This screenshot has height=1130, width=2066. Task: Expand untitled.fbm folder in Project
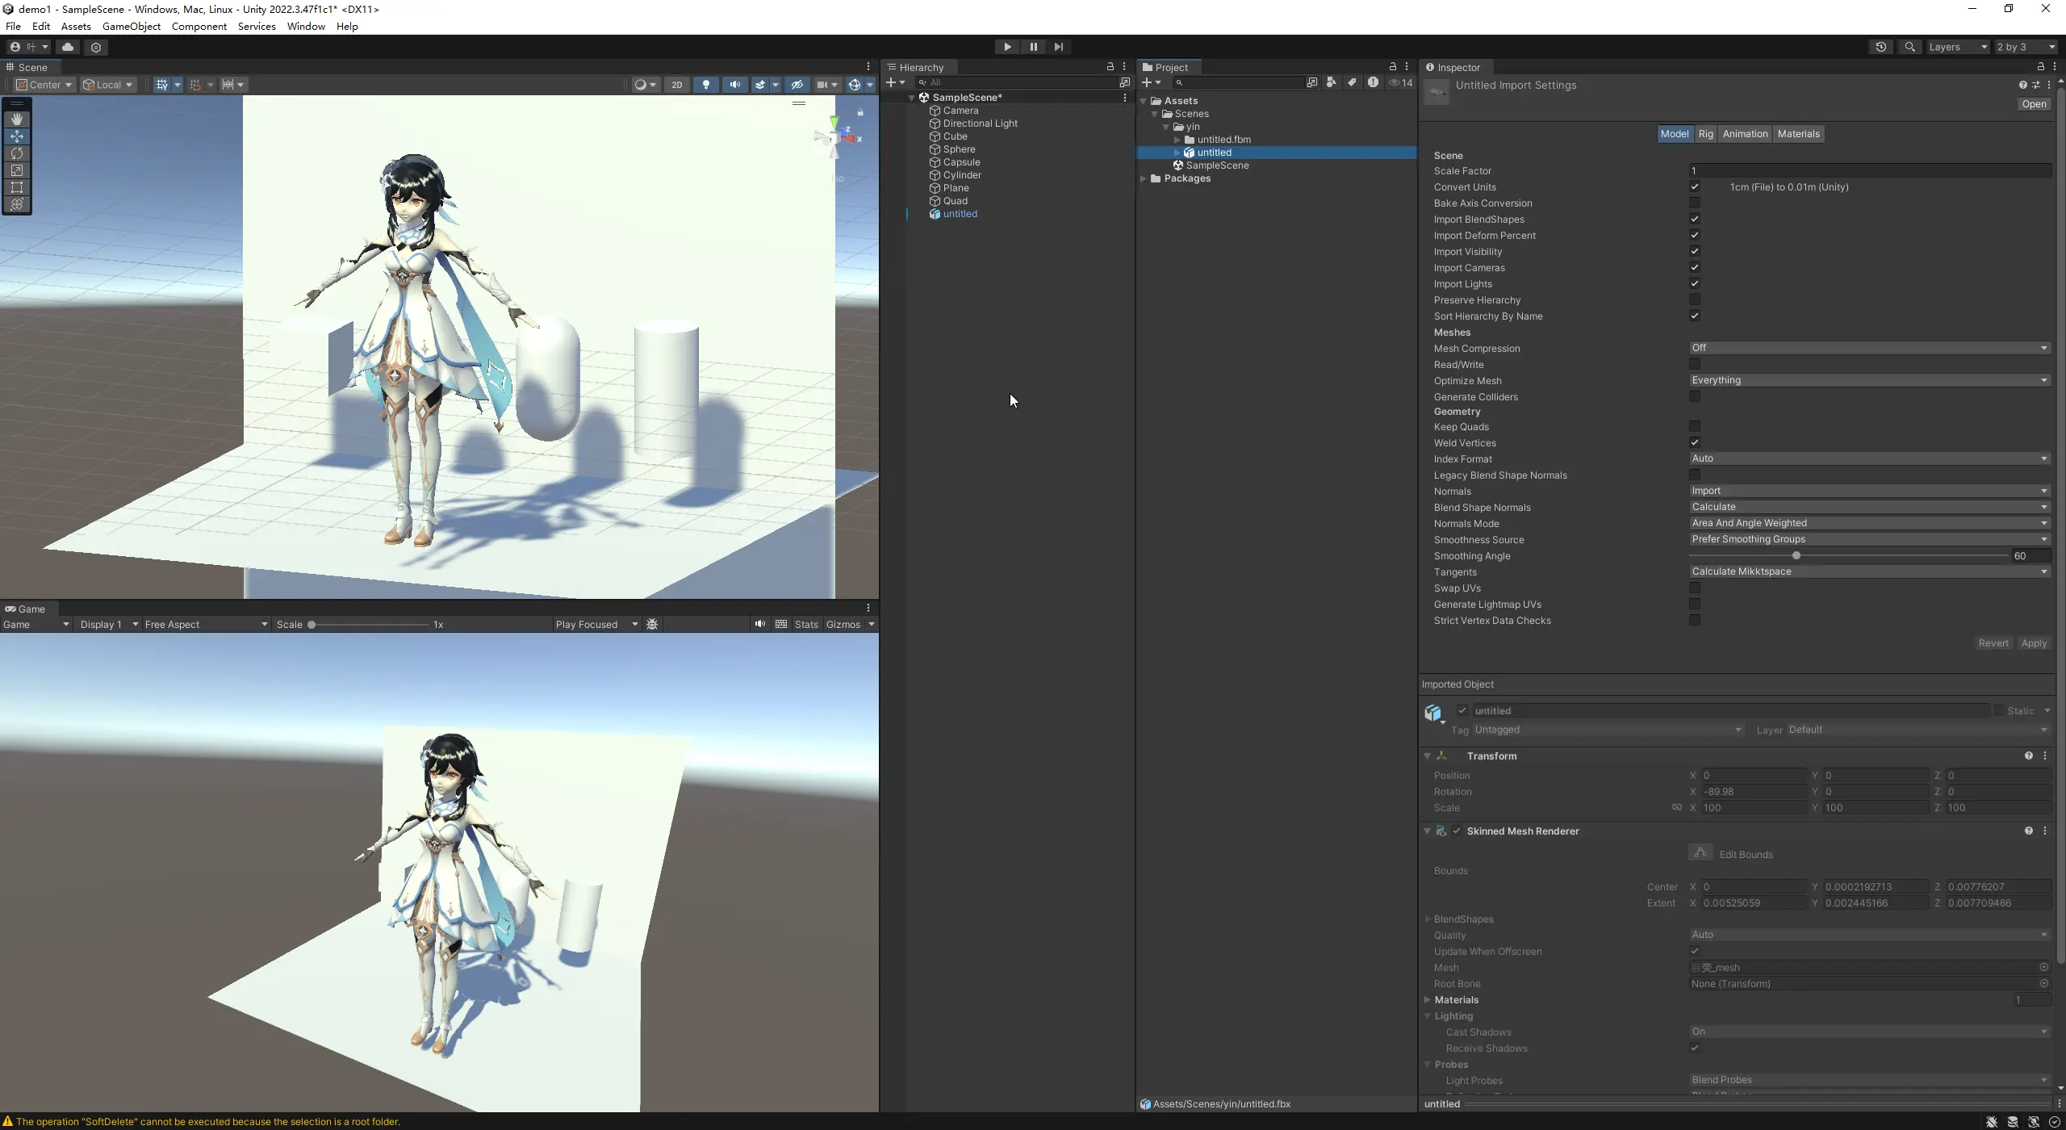point(1177,140)
